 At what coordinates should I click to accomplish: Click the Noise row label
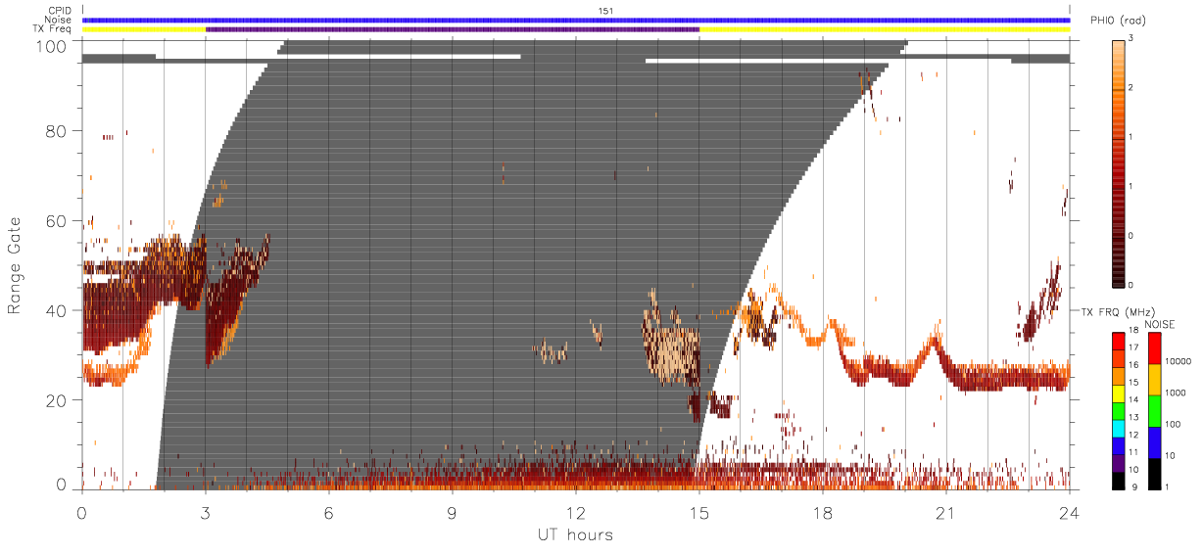click(x=60, y=20)
